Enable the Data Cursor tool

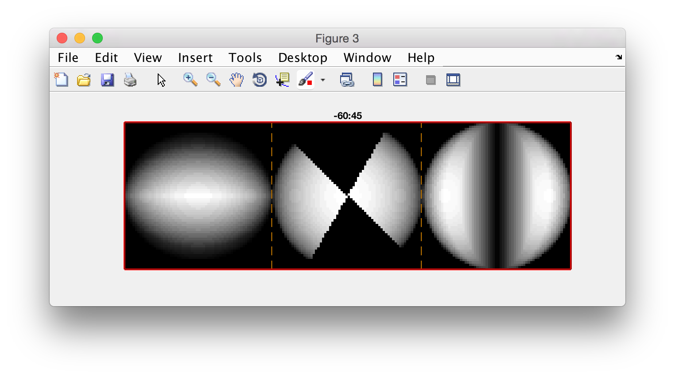282,80
